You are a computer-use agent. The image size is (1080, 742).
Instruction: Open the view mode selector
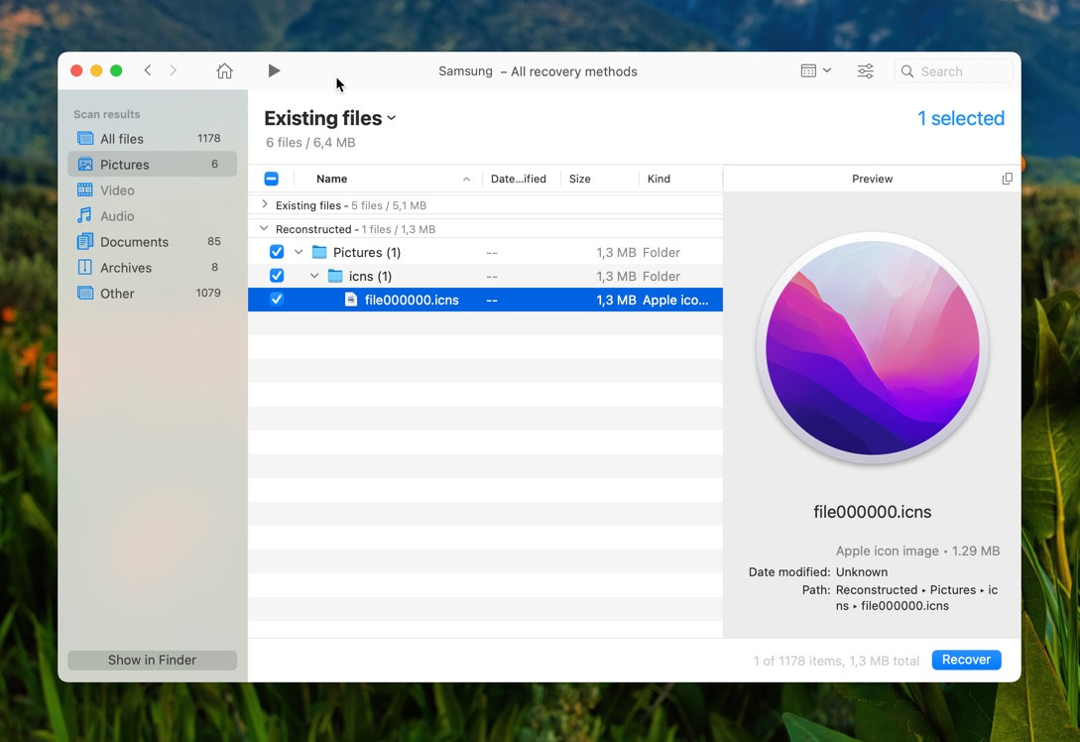point(815,71)
